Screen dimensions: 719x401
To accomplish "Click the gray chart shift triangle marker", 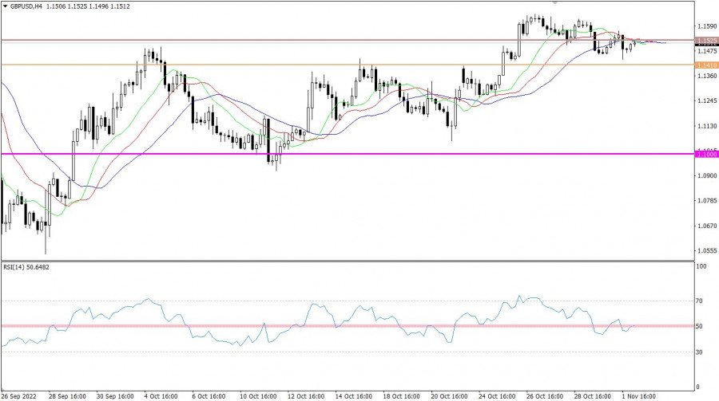I will coord(555,2).
